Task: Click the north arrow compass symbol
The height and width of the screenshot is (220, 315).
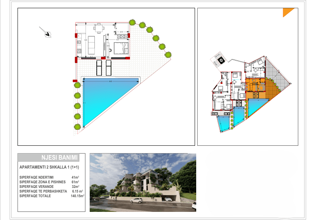Action: tap(48, 34)
